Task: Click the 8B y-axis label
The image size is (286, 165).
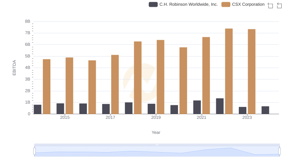Action: pos(28,21)
